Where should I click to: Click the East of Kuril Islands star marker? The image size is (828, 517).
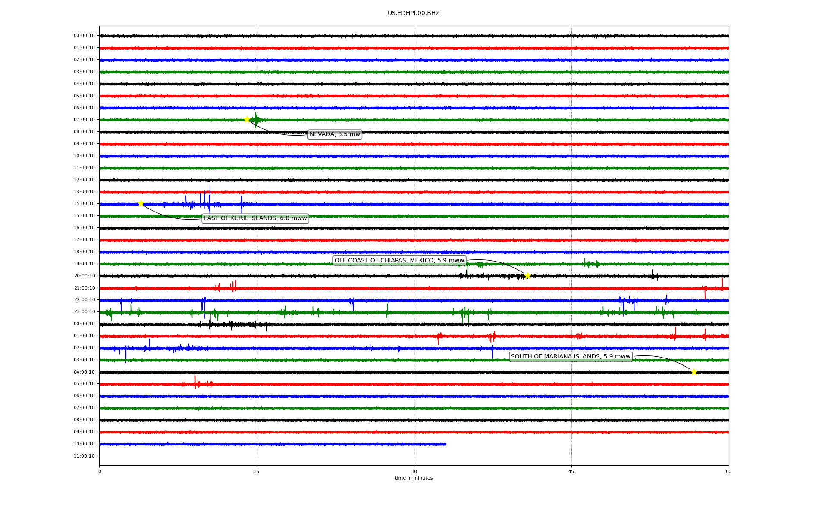[x=141, y=203]
